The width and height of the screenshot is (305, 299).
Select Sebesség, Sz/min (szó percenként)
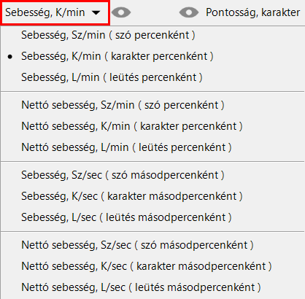(x=152, y=35)
